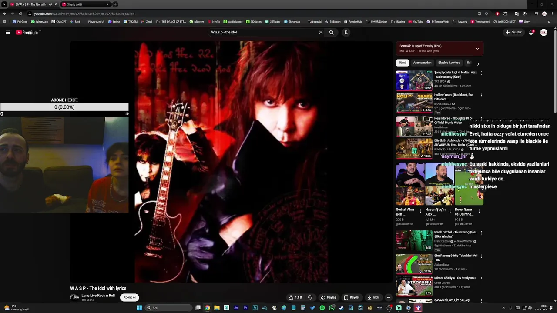Click the Abone ol subscribe button
557x313 pixels.
point(129,297)
